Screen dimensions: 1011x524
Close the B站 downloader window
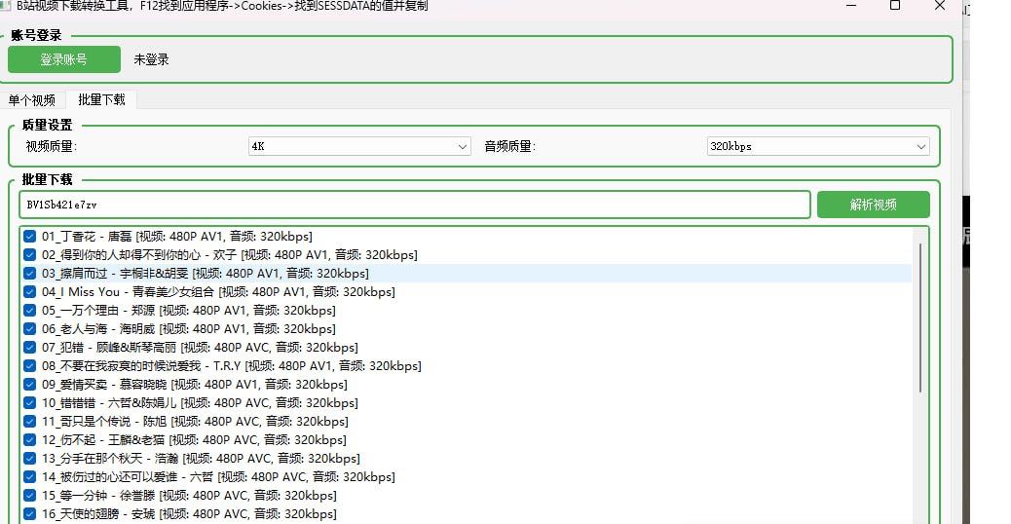pos(940,6)
